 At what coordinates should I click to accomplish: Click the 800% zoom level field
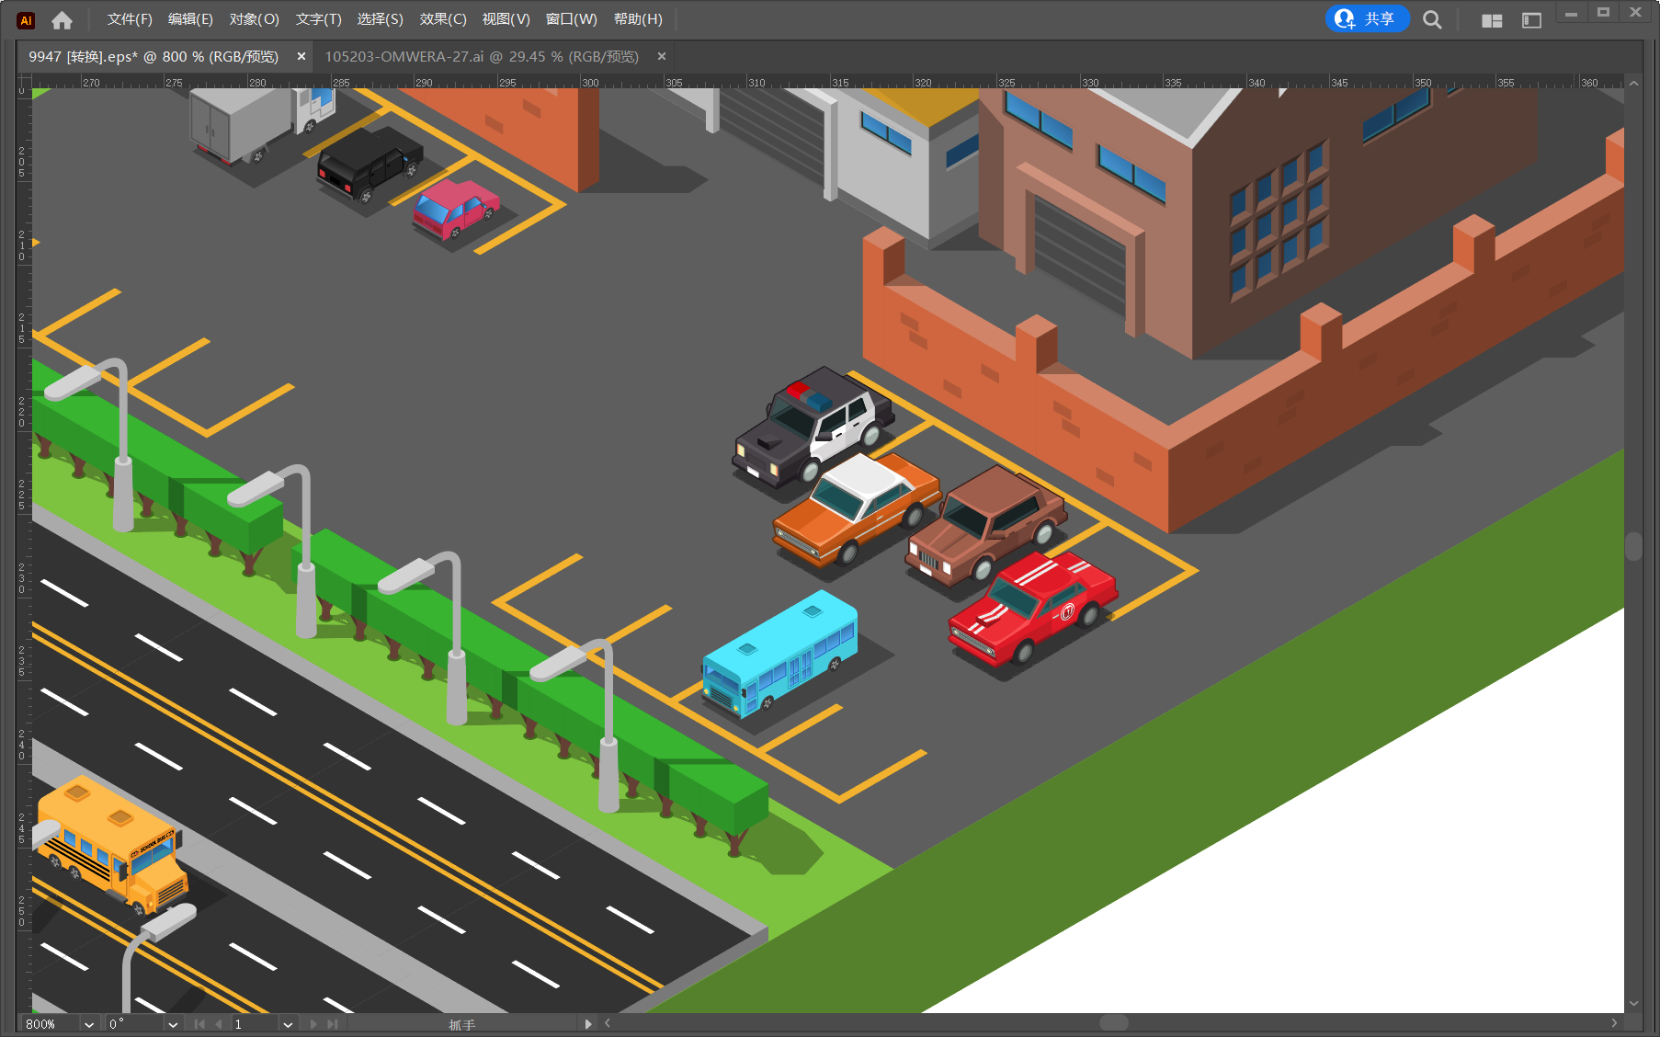pyautogui.click(x=51, y=1024)
